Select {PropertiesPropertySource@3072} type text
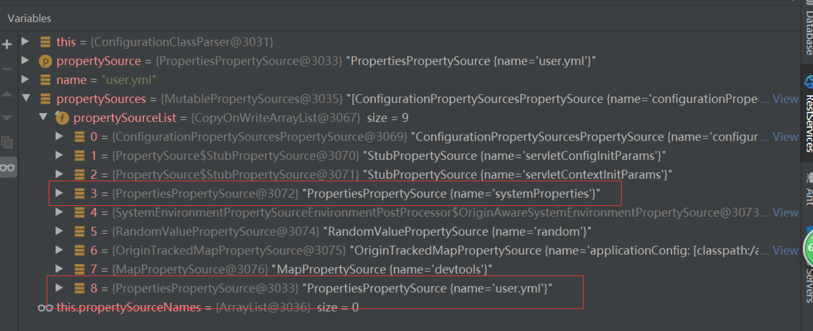The image size is (813, 331). [x=205, y=194]
